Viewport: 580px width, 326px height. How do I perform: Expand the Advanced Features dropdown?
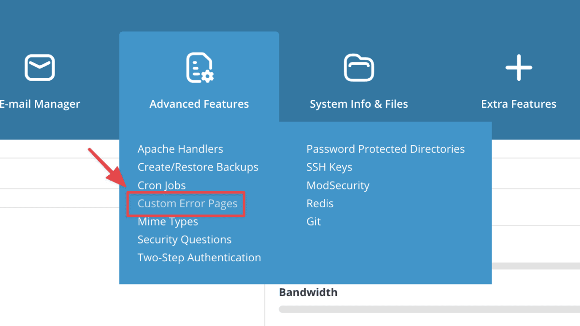point(199,103)
